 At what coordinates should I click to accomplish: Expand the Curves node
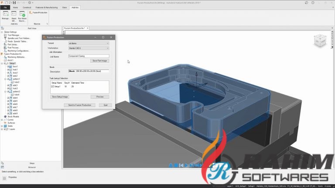pyautogui.click(x=2, y=120)
